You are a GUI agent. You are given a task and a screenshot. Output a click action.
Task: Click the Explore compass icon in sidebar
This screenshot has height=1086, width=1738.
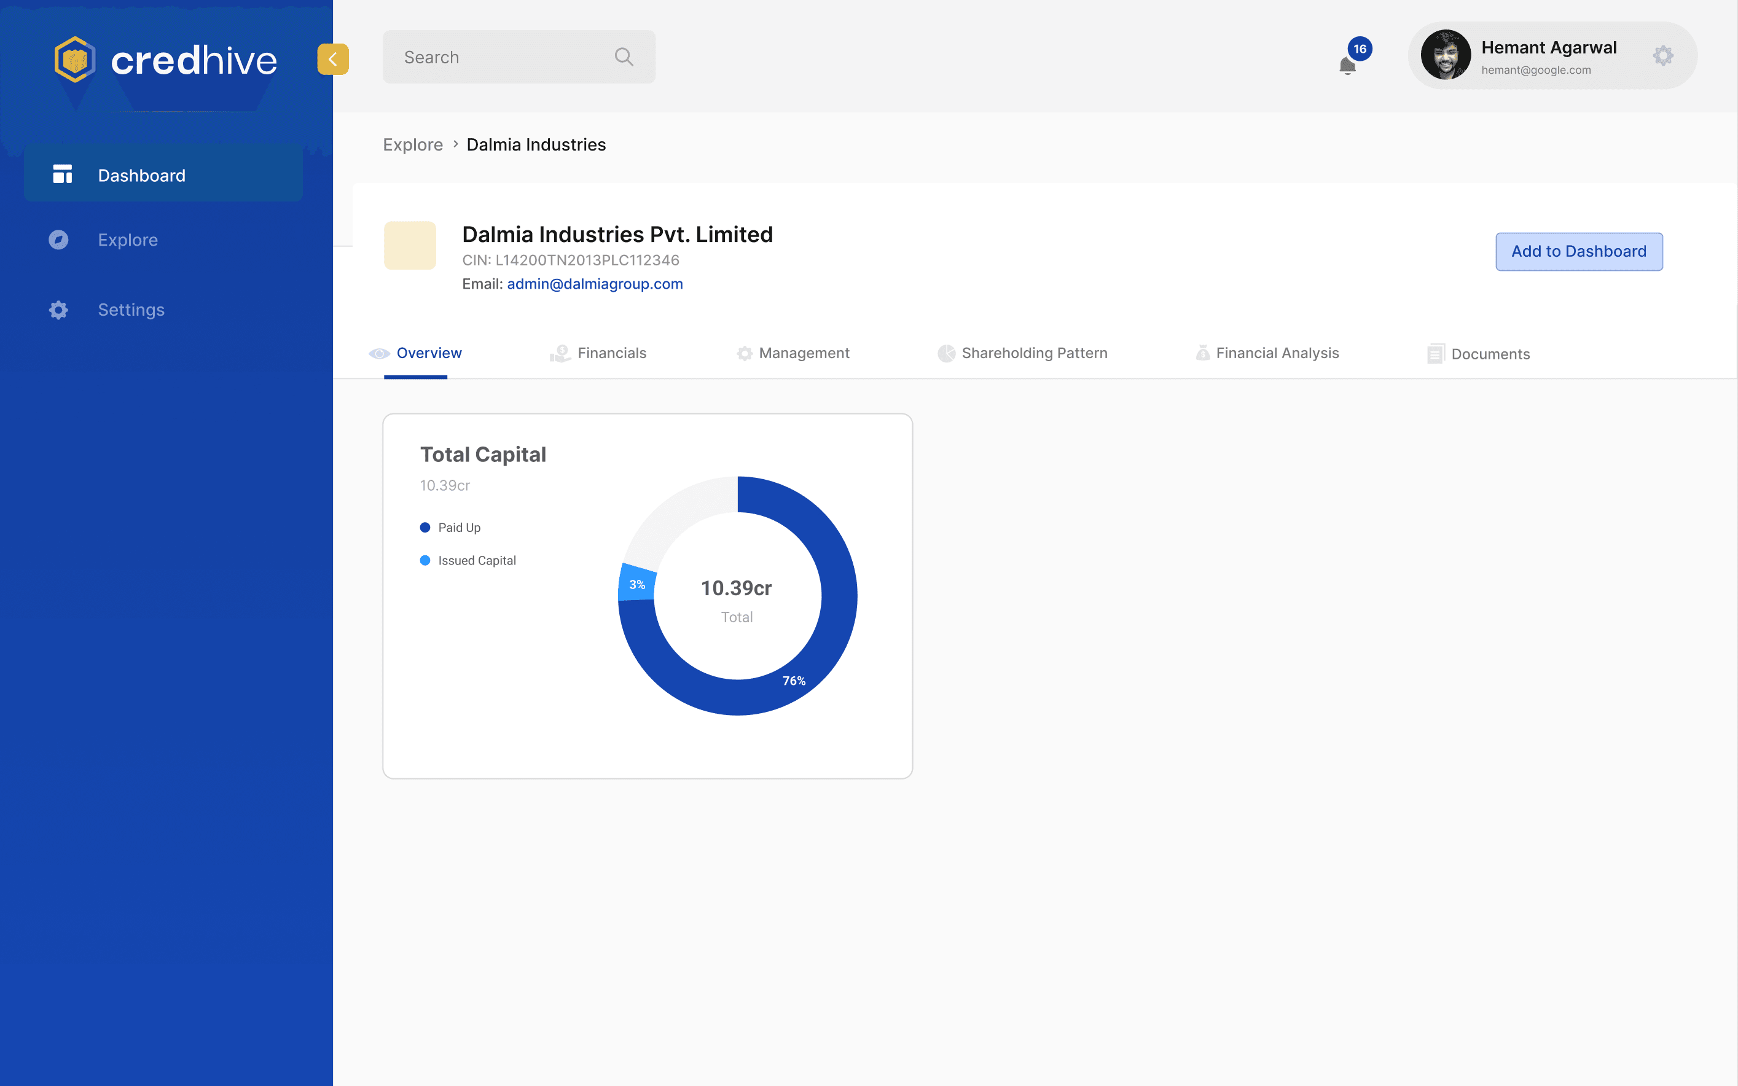point(58,240)
